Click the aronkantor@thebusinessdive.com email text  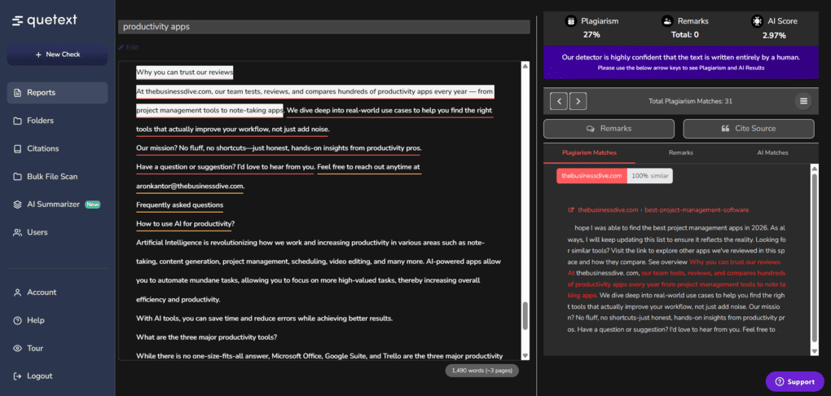tap(191, 187)
